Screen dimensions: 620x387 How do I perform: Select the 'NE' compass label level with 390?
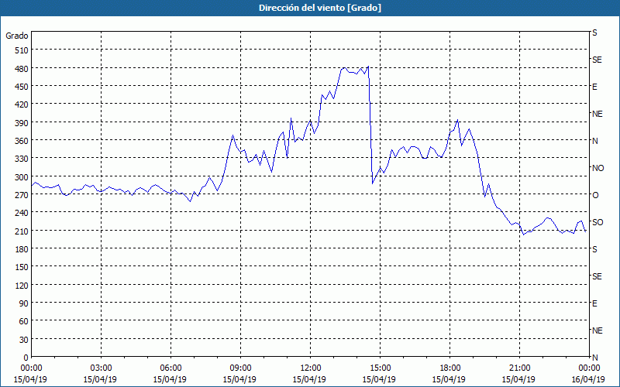click(x=597, y=114)
